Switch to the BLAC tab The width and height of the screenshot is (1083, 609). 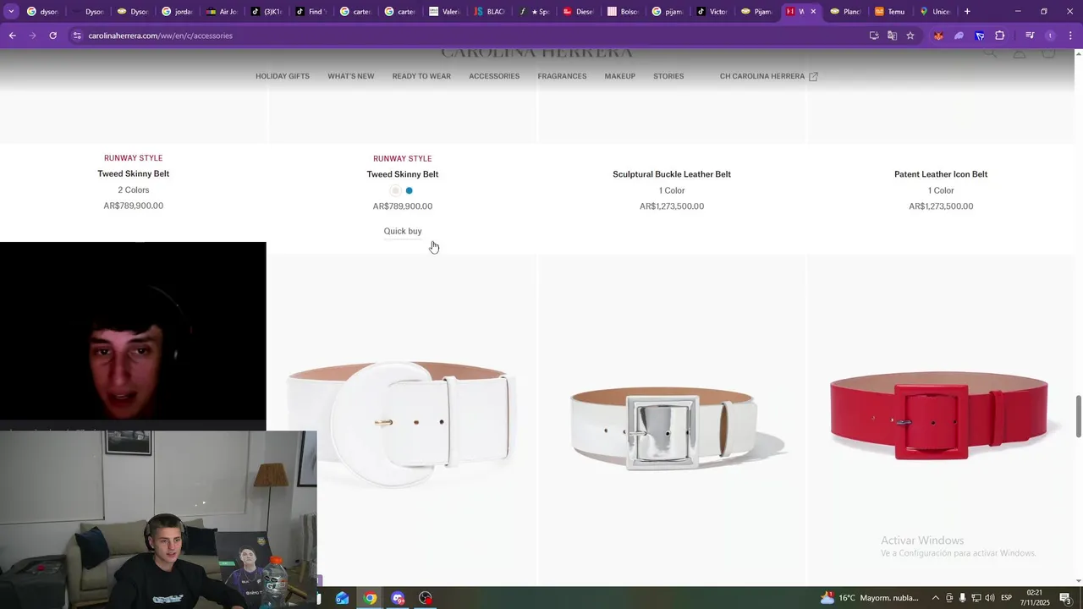click(491, 12)
